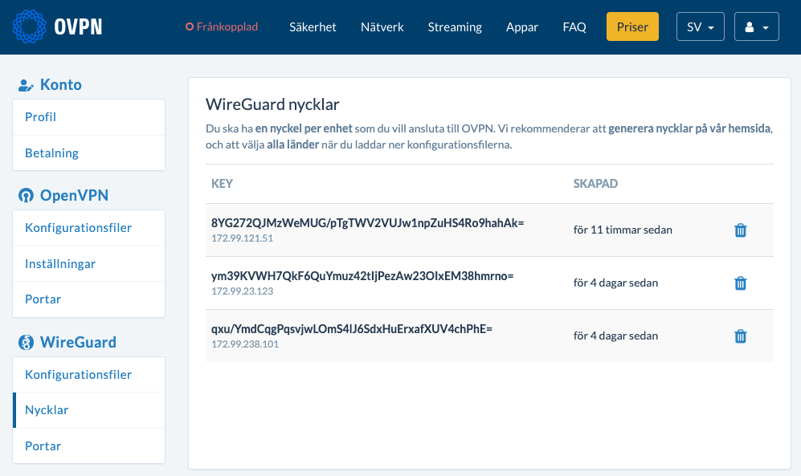Click the SKAPAD column header
The image size is (801, 476).
[x=595, y=184]
